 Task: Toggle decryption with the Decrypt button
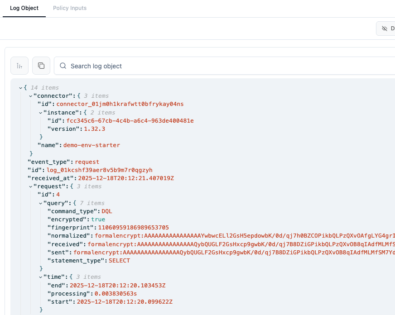coord(388,28)
